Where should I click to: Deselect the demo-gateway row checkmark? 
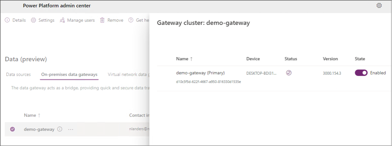click(12, 129)
